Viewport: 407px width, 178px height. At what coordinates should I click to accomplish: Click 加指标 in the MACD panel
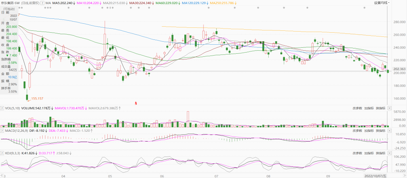(369, 131)
